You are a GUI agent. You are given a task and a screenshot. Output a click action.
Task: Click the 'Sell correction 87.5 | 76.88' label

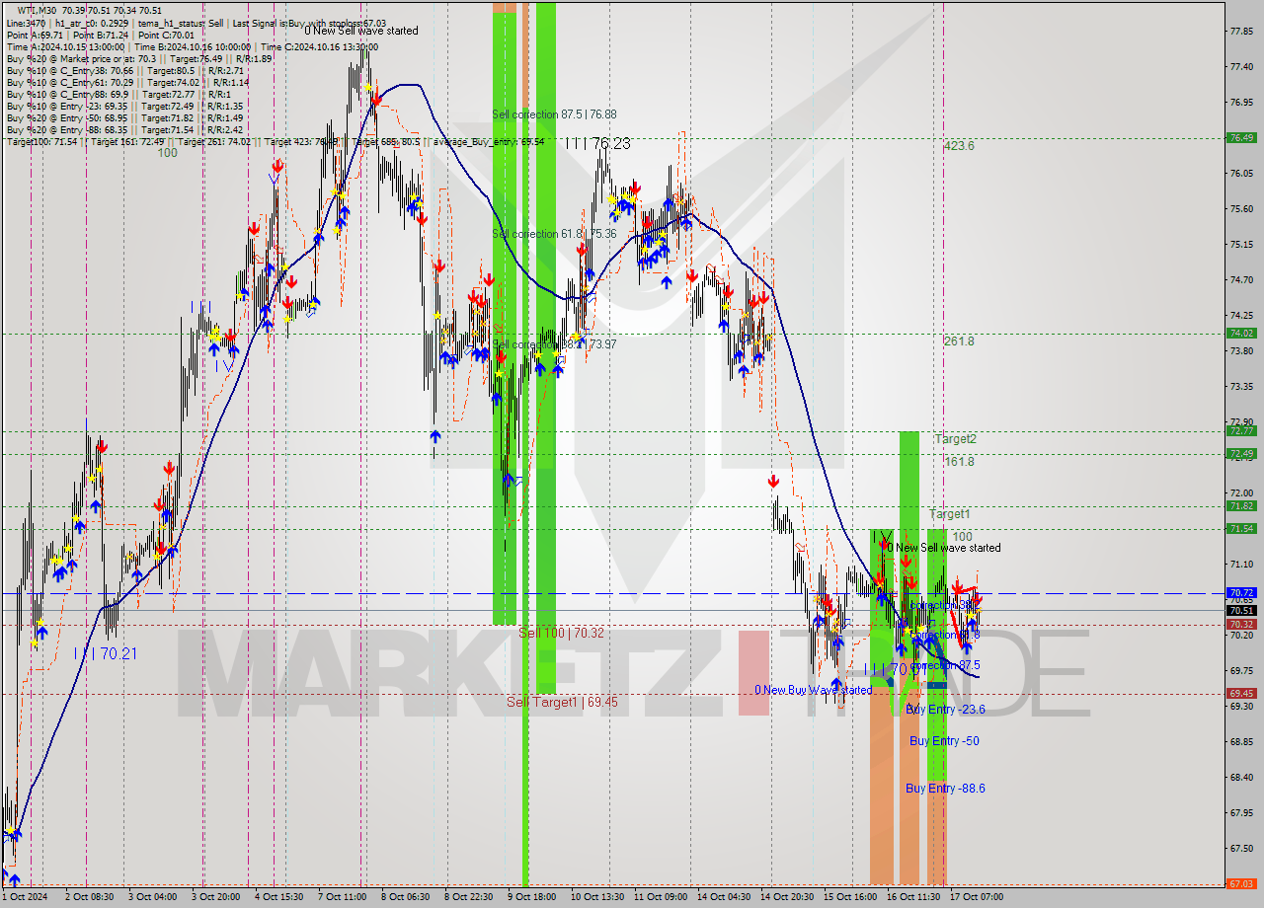[554, 114]
